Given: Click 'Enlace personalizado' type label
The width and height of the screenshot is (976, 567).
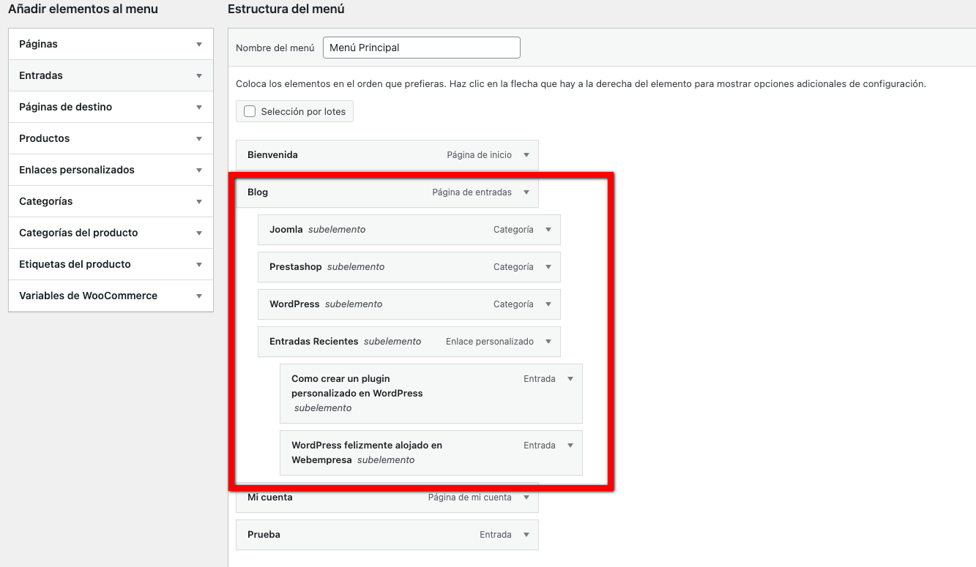Looking at the screenshot, I should click(490, 342).
